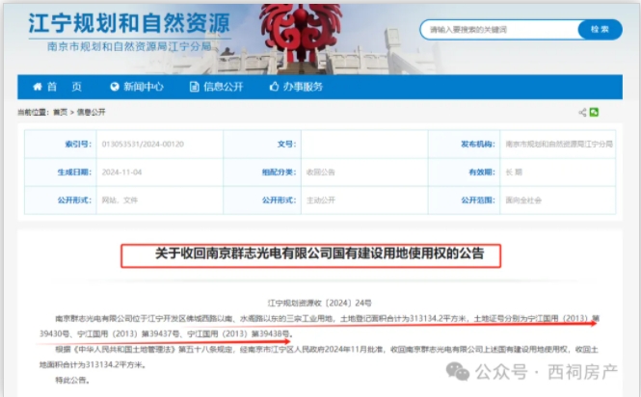This screenshot has width=641, height=397.
Task: Click the red-boxed announcement title
Action: point(316,255)
